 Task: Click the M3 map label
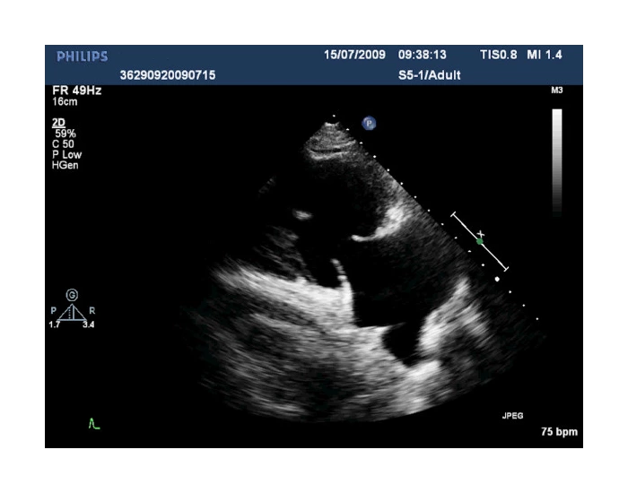click(557, 90)
